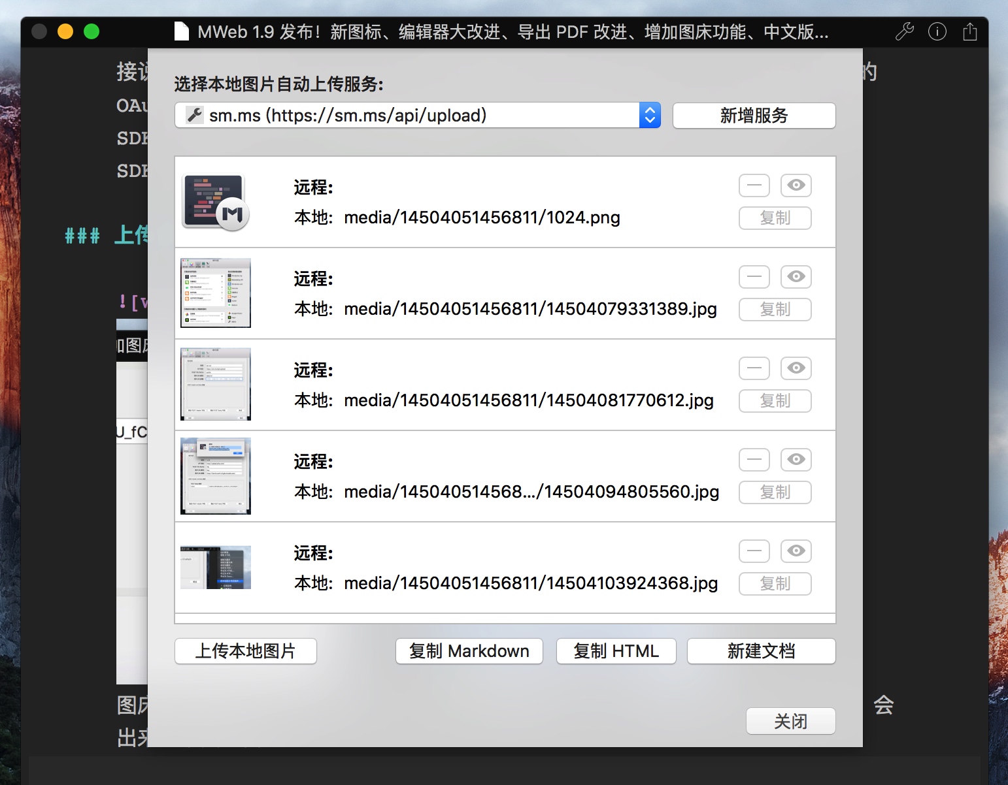
Task: Click the share icon in title bar
Action: 970,31
